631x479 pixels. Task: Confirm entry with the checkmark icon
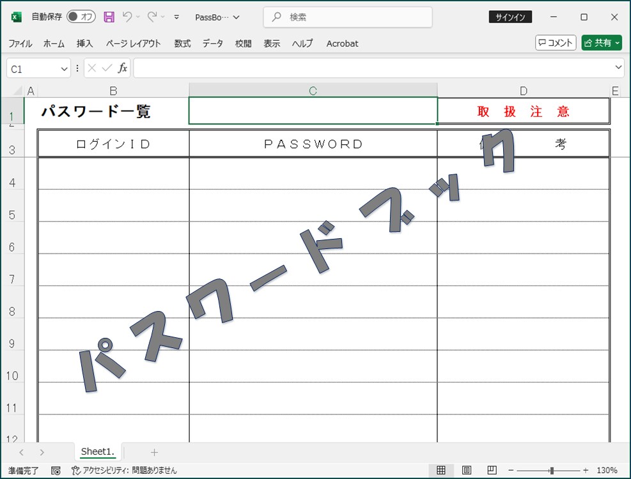click(x=107, y=68)
